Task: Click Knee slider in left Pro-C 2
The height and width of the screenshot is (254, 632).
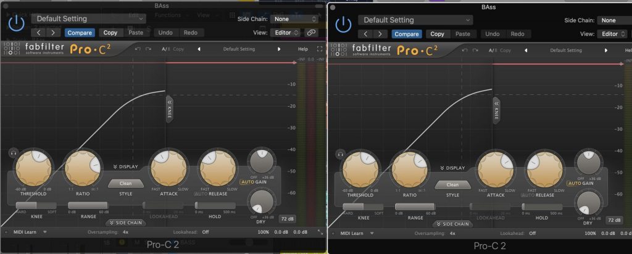Action: click(36, 205)
